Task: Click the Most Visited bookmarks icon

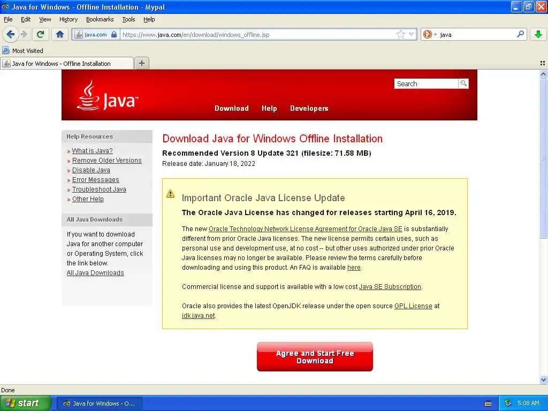Action: (5, 50)
